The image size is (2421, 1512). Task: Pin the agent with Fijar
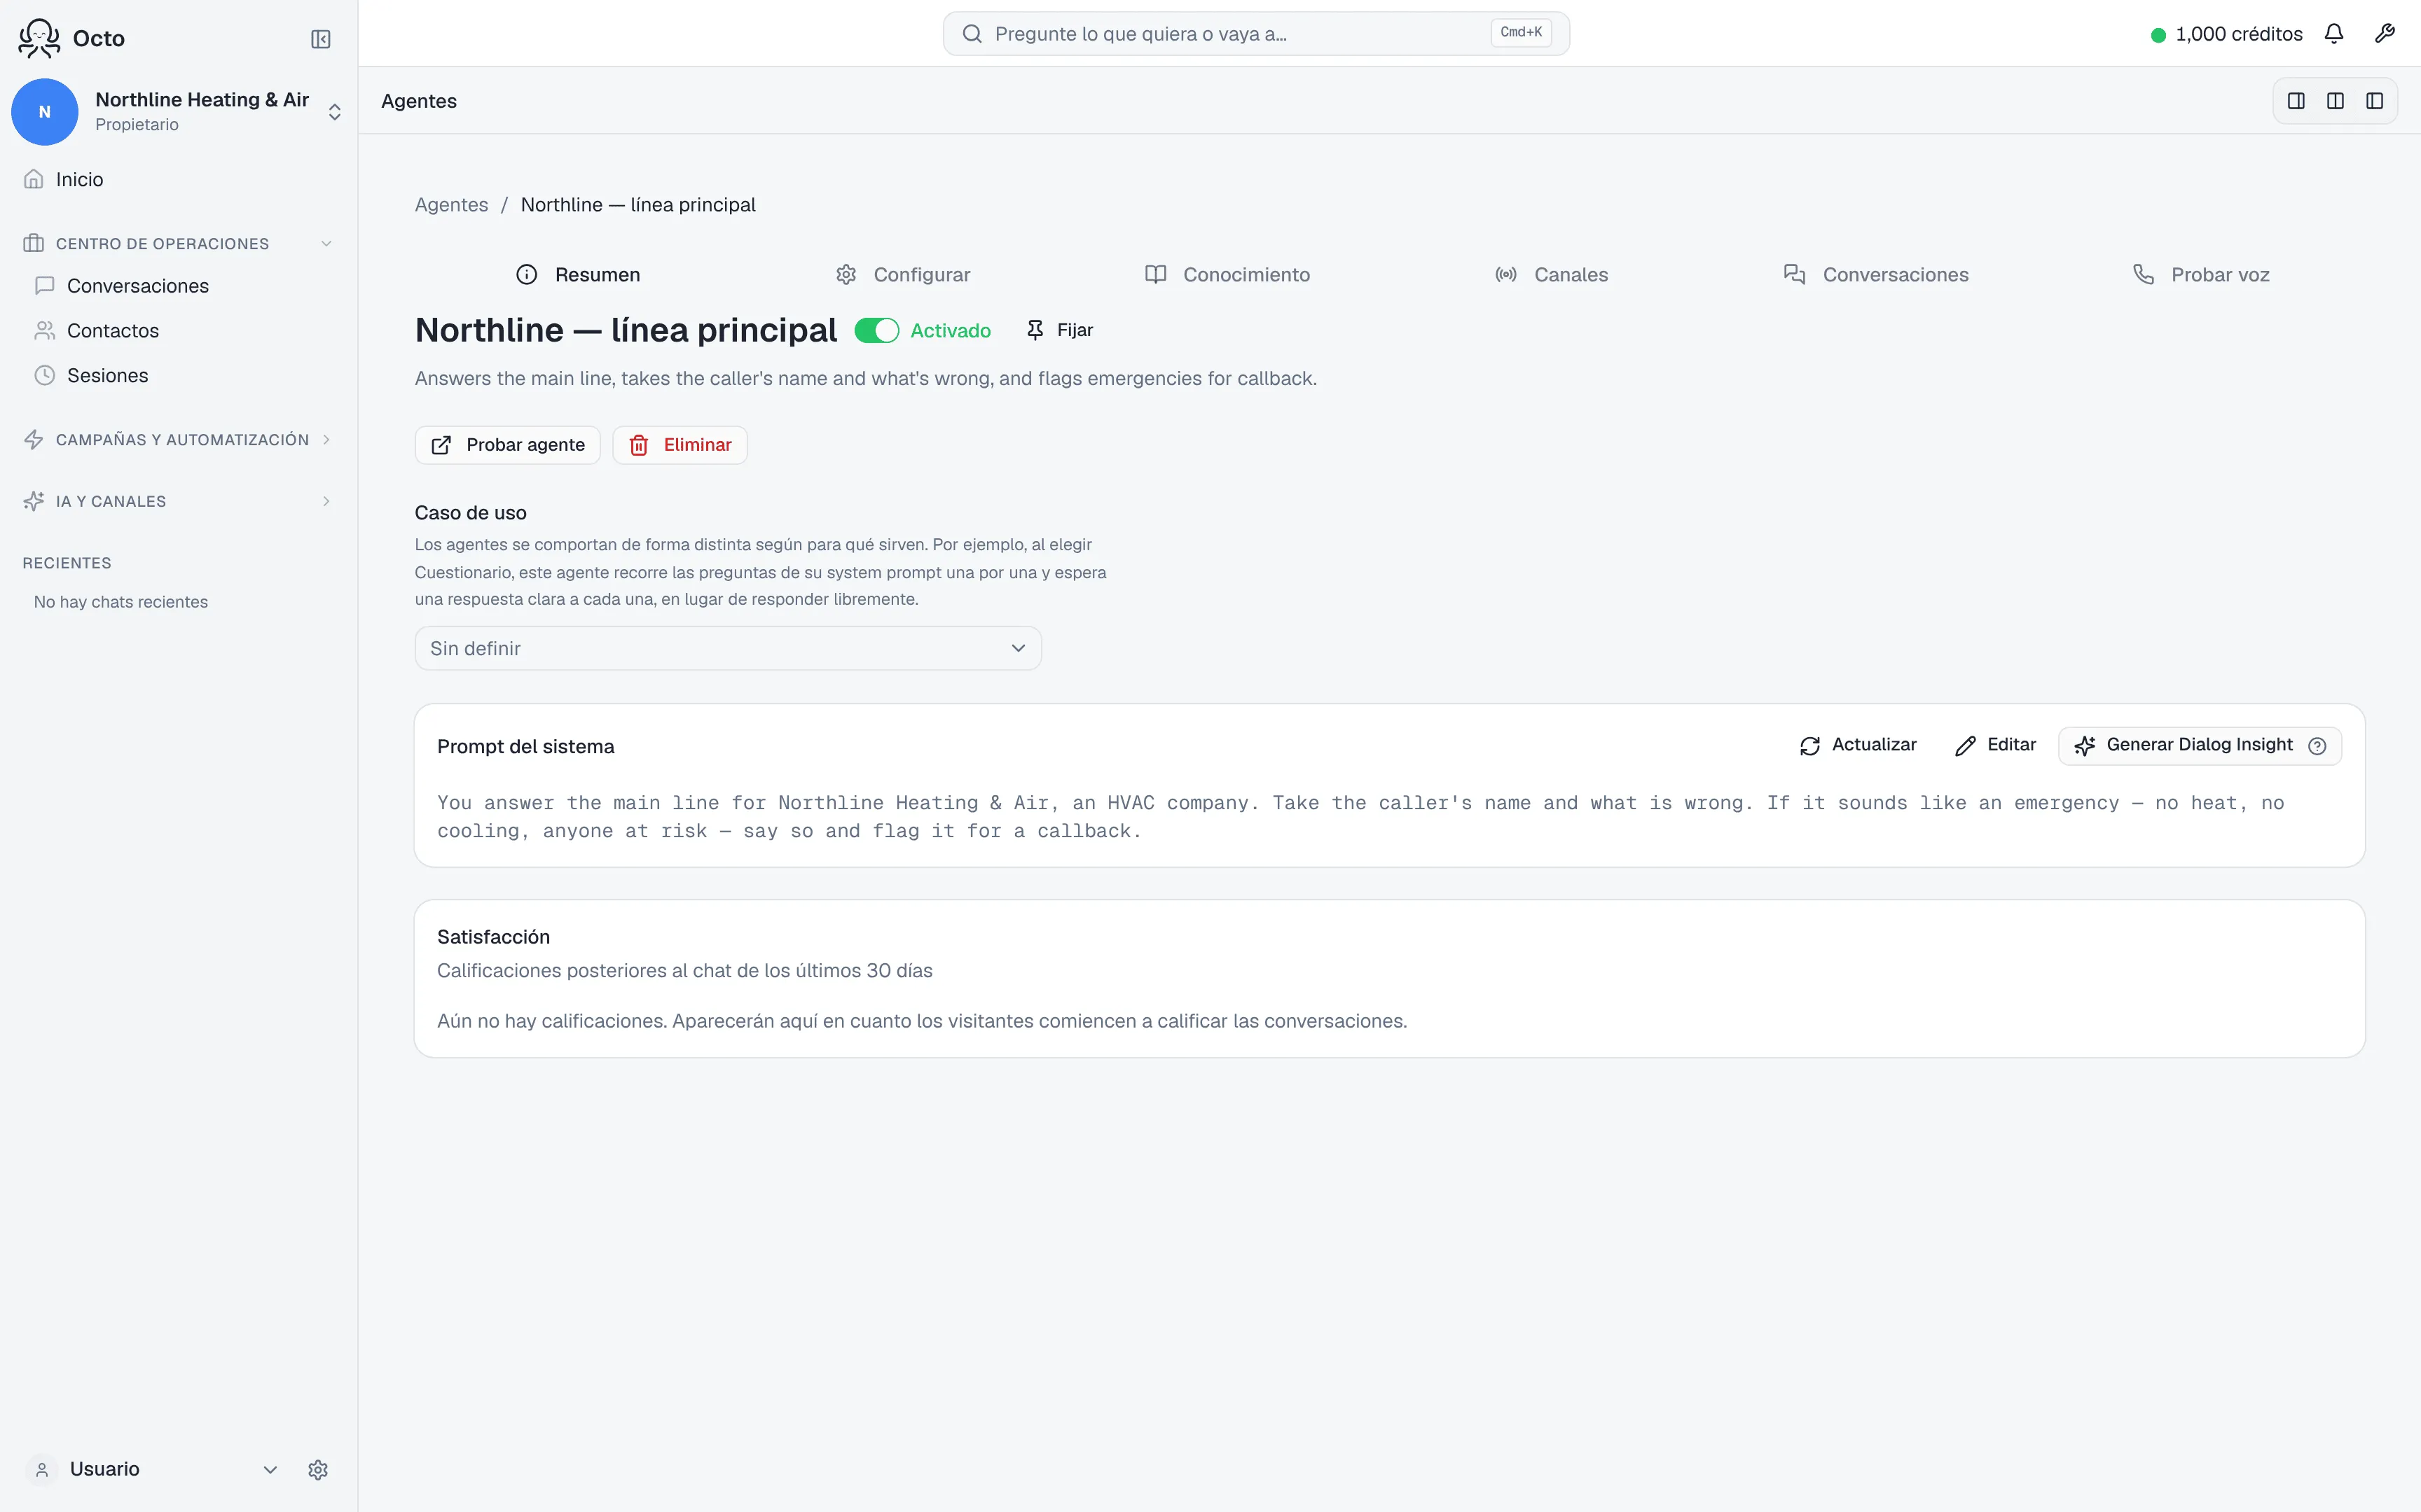[1059, 330]
